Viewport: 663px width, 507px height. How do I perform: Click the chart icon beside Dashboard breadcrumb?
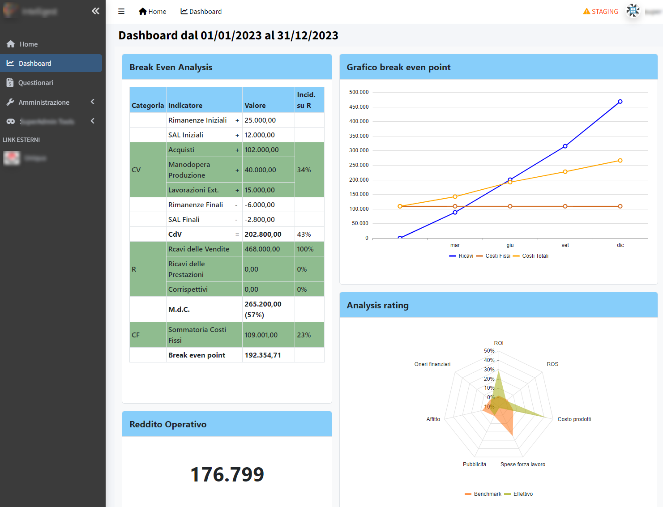coord(184,12)
